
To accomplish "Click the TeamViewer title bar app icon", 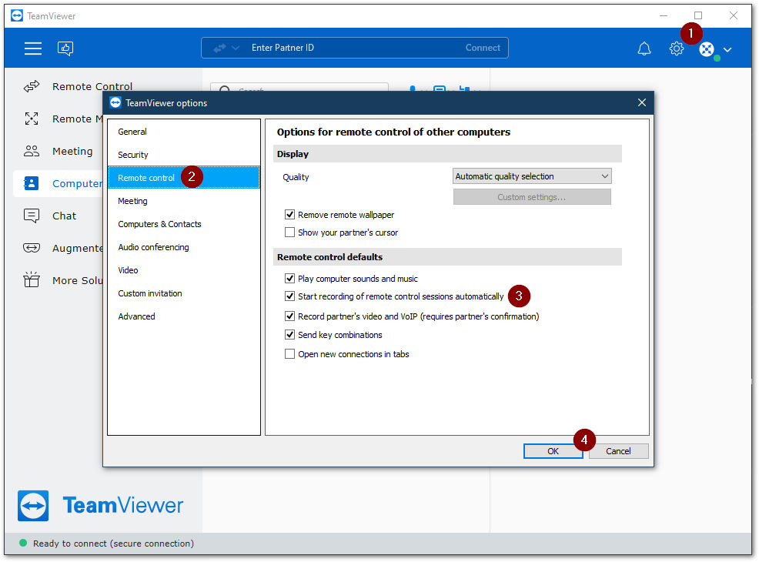I will pos(16,16).
